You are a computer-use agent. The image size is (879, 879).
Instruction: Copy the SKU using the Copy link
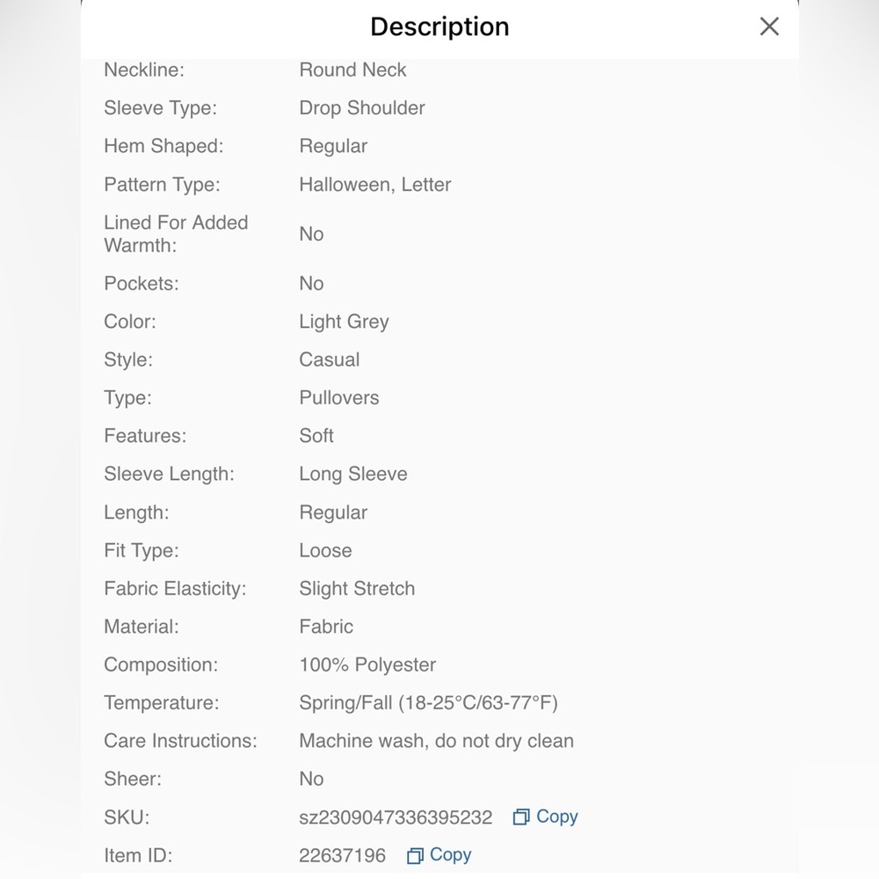click(556, 817)
